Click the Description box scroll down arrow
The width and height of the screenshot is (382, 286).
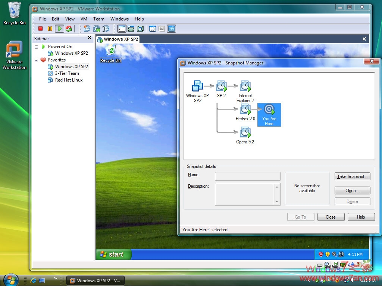(277, 202)
